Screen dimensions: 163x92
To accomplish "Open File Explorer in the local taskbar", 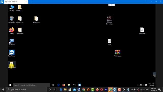I will point(65,90).
